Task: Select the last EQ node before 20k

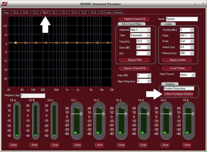Action: tap(108, 43)
